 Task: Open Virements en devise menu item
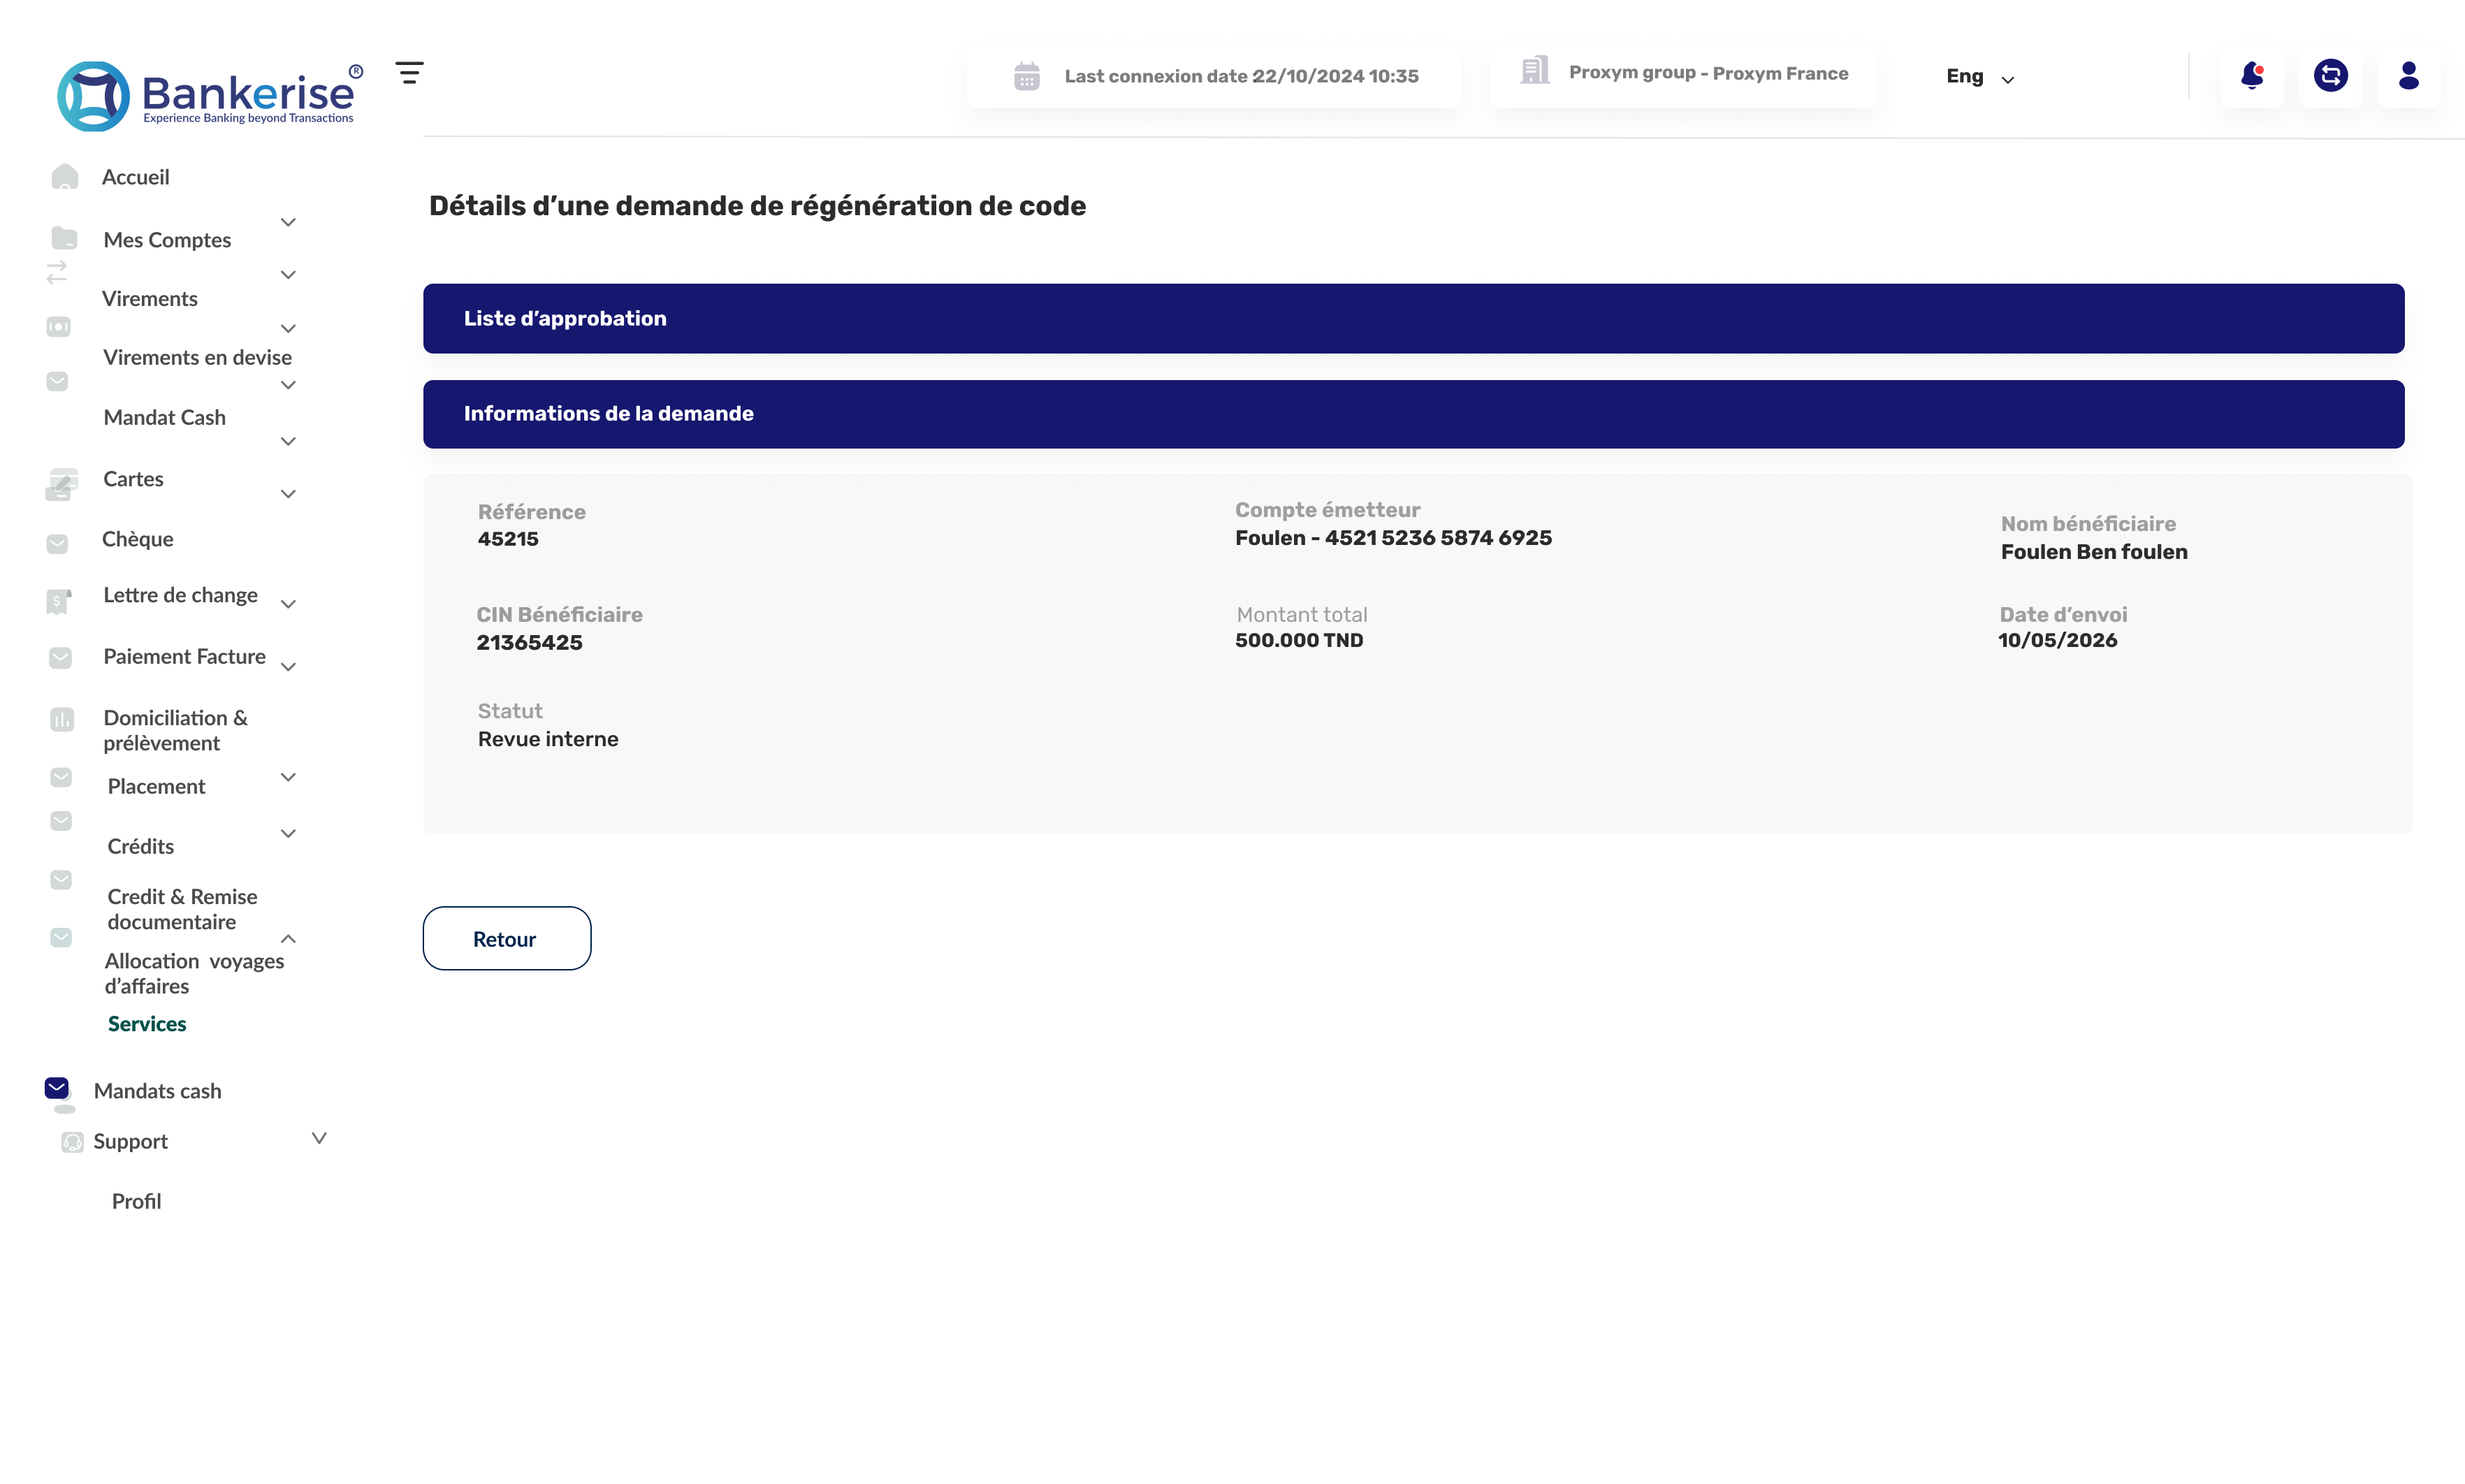(198, 357)
